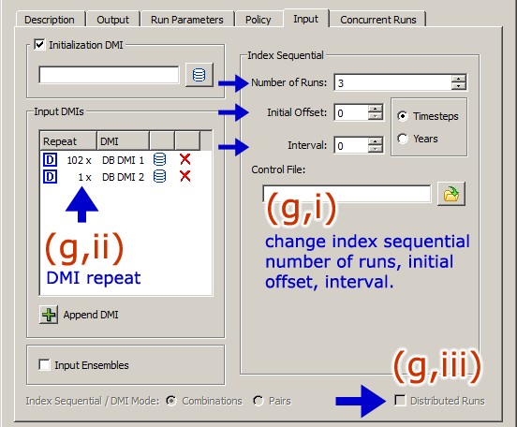Browse for Control File with folder icon

pos(451,194)
